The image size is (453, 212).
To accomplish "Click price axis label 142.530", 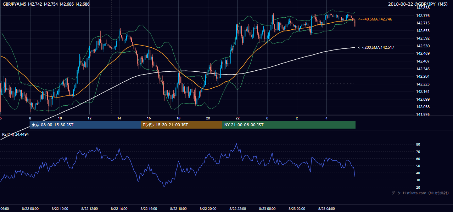I will 423,46.
